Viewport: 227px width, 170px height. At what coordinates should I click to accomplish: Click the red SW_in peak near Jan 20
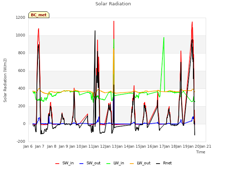tap(192, 22)
